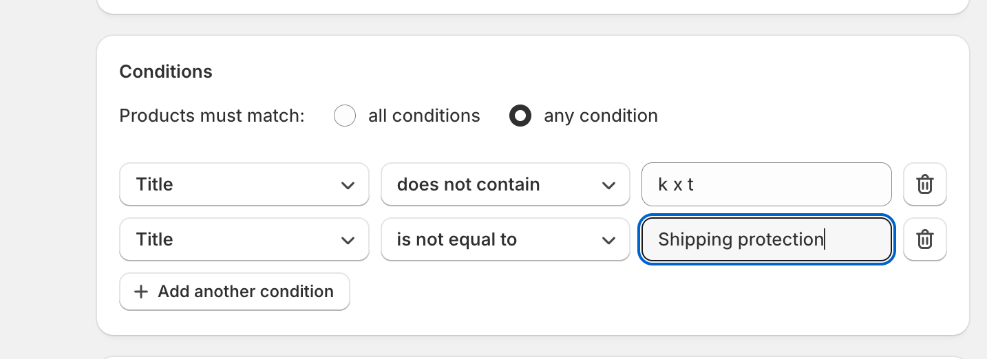Click the chevron arrow of "does not contain"

(x=608, y=185)
